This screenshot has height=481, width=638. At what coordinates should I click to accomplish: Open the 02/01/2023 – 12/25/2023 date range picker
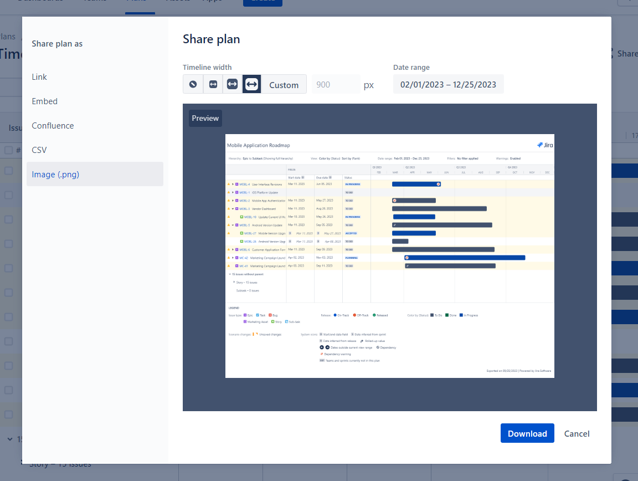coord(448,84)
